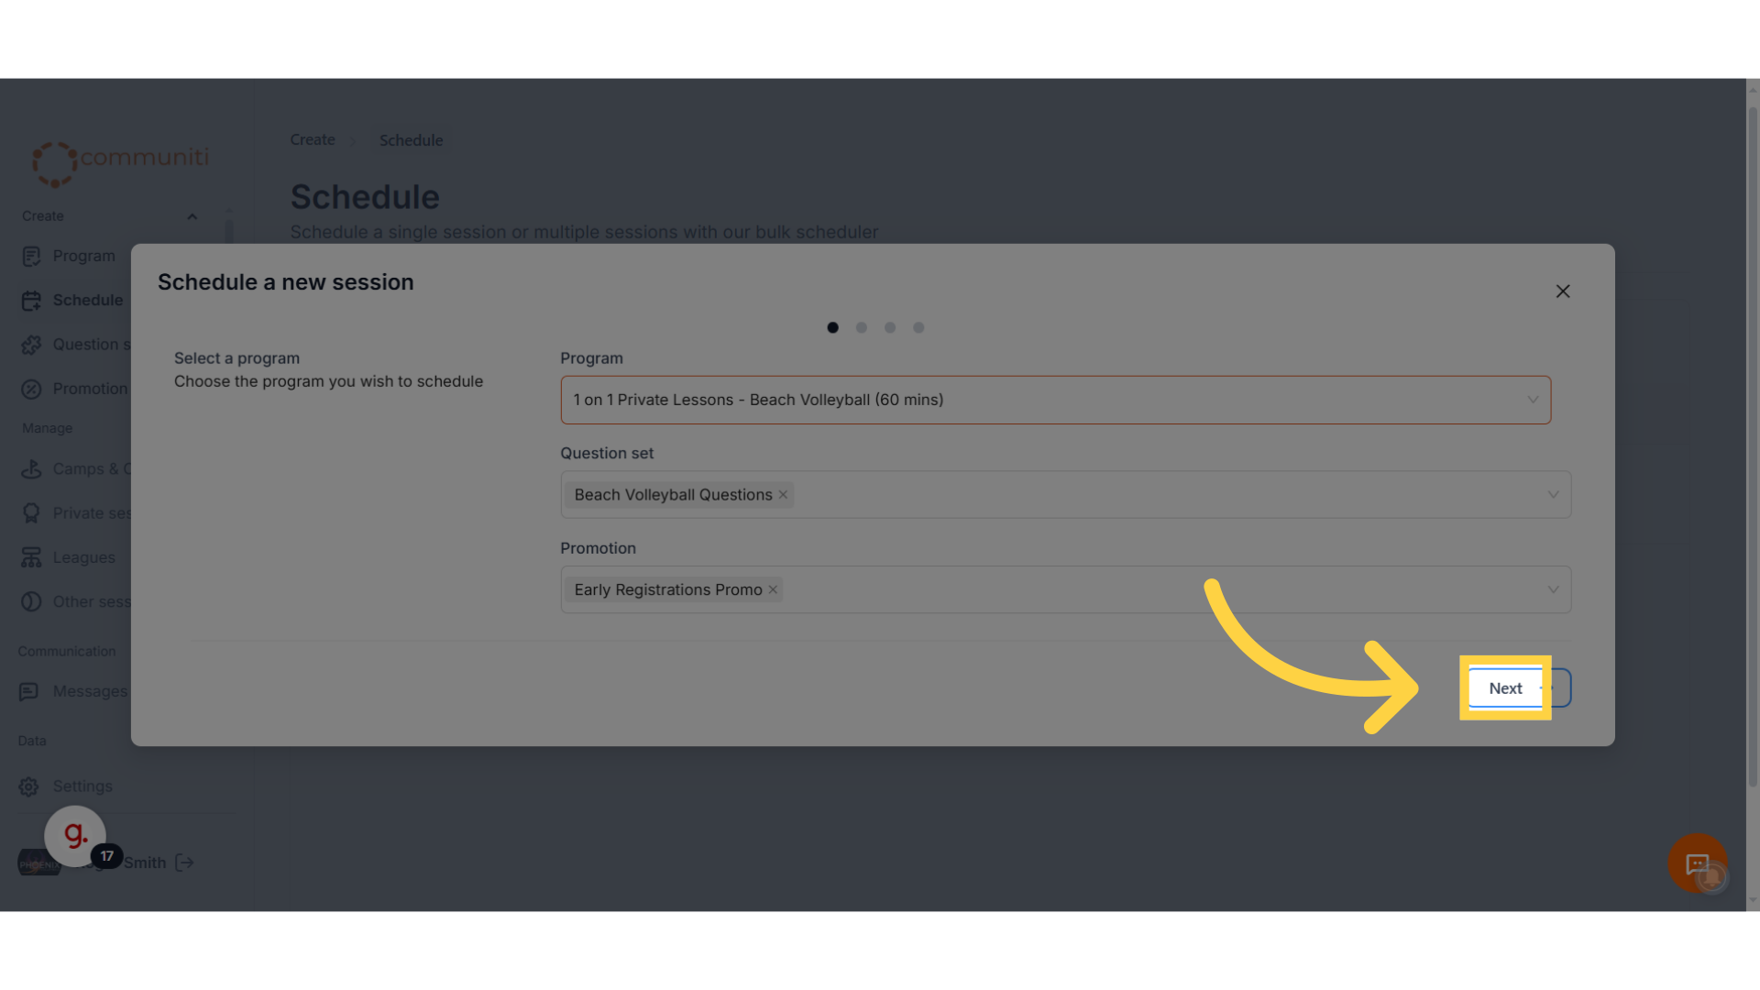The image size is (1760, 990).
Task: Click the Leagues bracket icon
Action: (31, 557)
